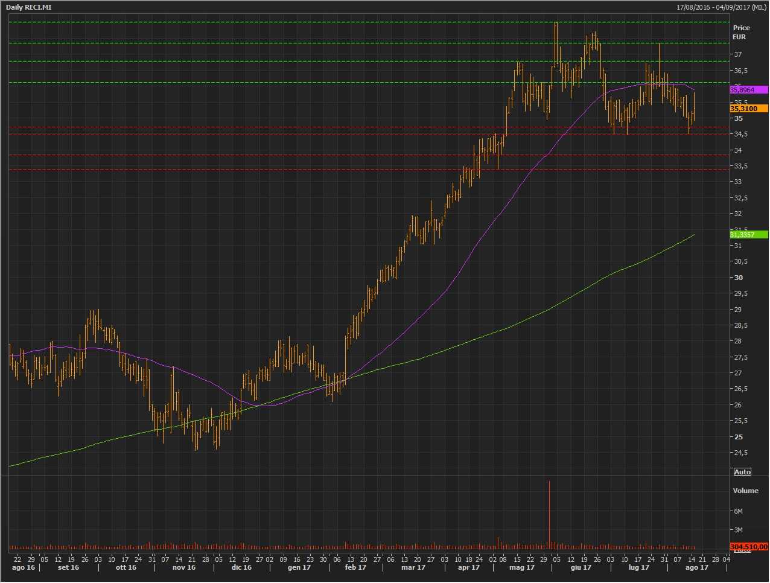Click the date range label 17/08/2016 - 04/09/2017
The width and height of the screenshot is (770, 583).
[x=721, y=7]
